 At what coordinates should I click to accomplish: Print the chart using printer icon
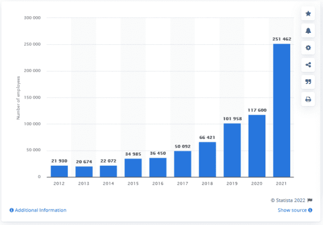tap(308, 99)
